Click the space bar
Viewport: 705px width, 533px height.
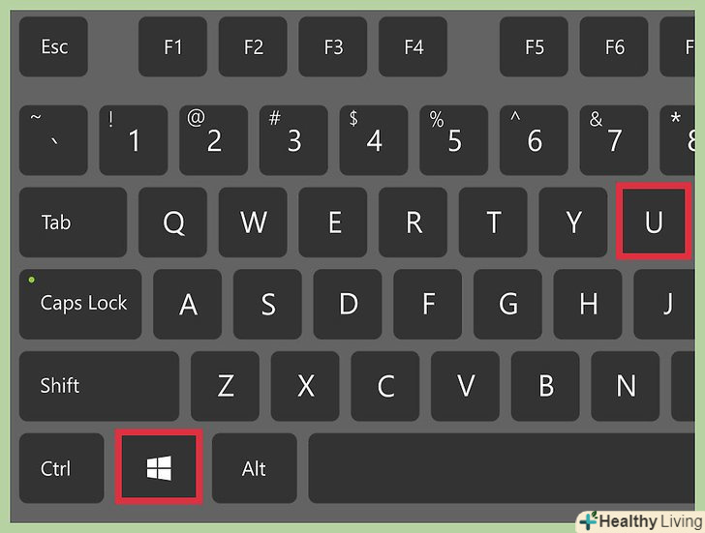502,468
